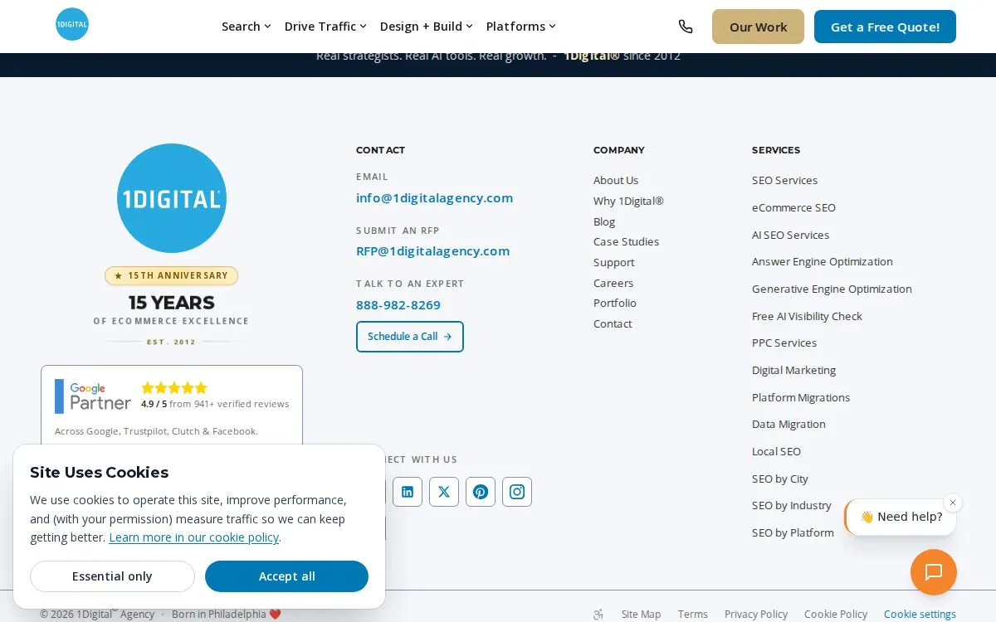Open the Pinterest social icon
The width and height of the screenshot is (996, 622).
coord(481,492)
